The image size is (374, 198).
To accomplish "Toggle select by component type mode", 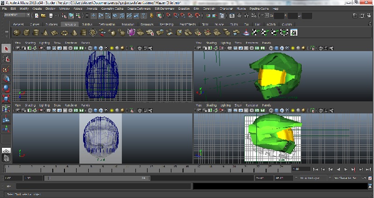I will 78,16.
